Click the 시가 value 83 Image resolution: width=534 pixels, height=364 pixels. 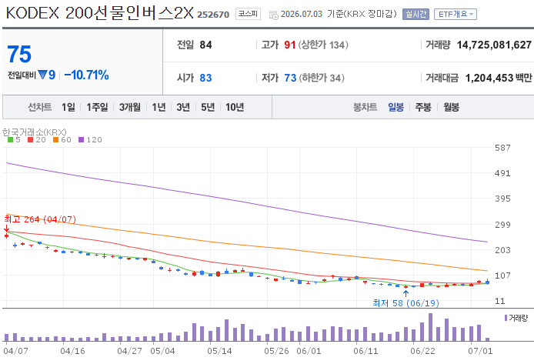click(205, 78)
